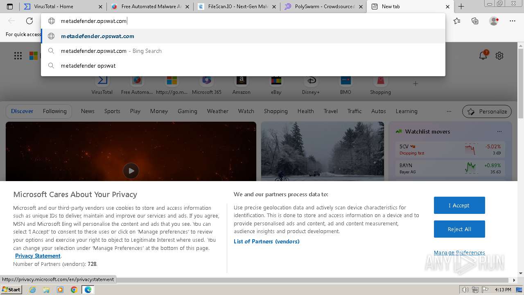Open Favorites star icon
Screen dimensions: 524x295
[x=457, y=21]
